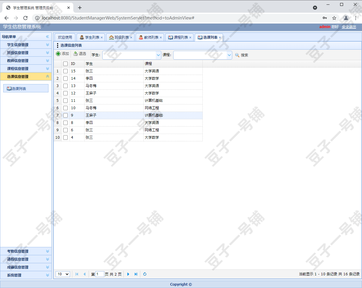Expand 系统管理 accordion section
This screenshot has width=362, height=288.
coord(26,275)
